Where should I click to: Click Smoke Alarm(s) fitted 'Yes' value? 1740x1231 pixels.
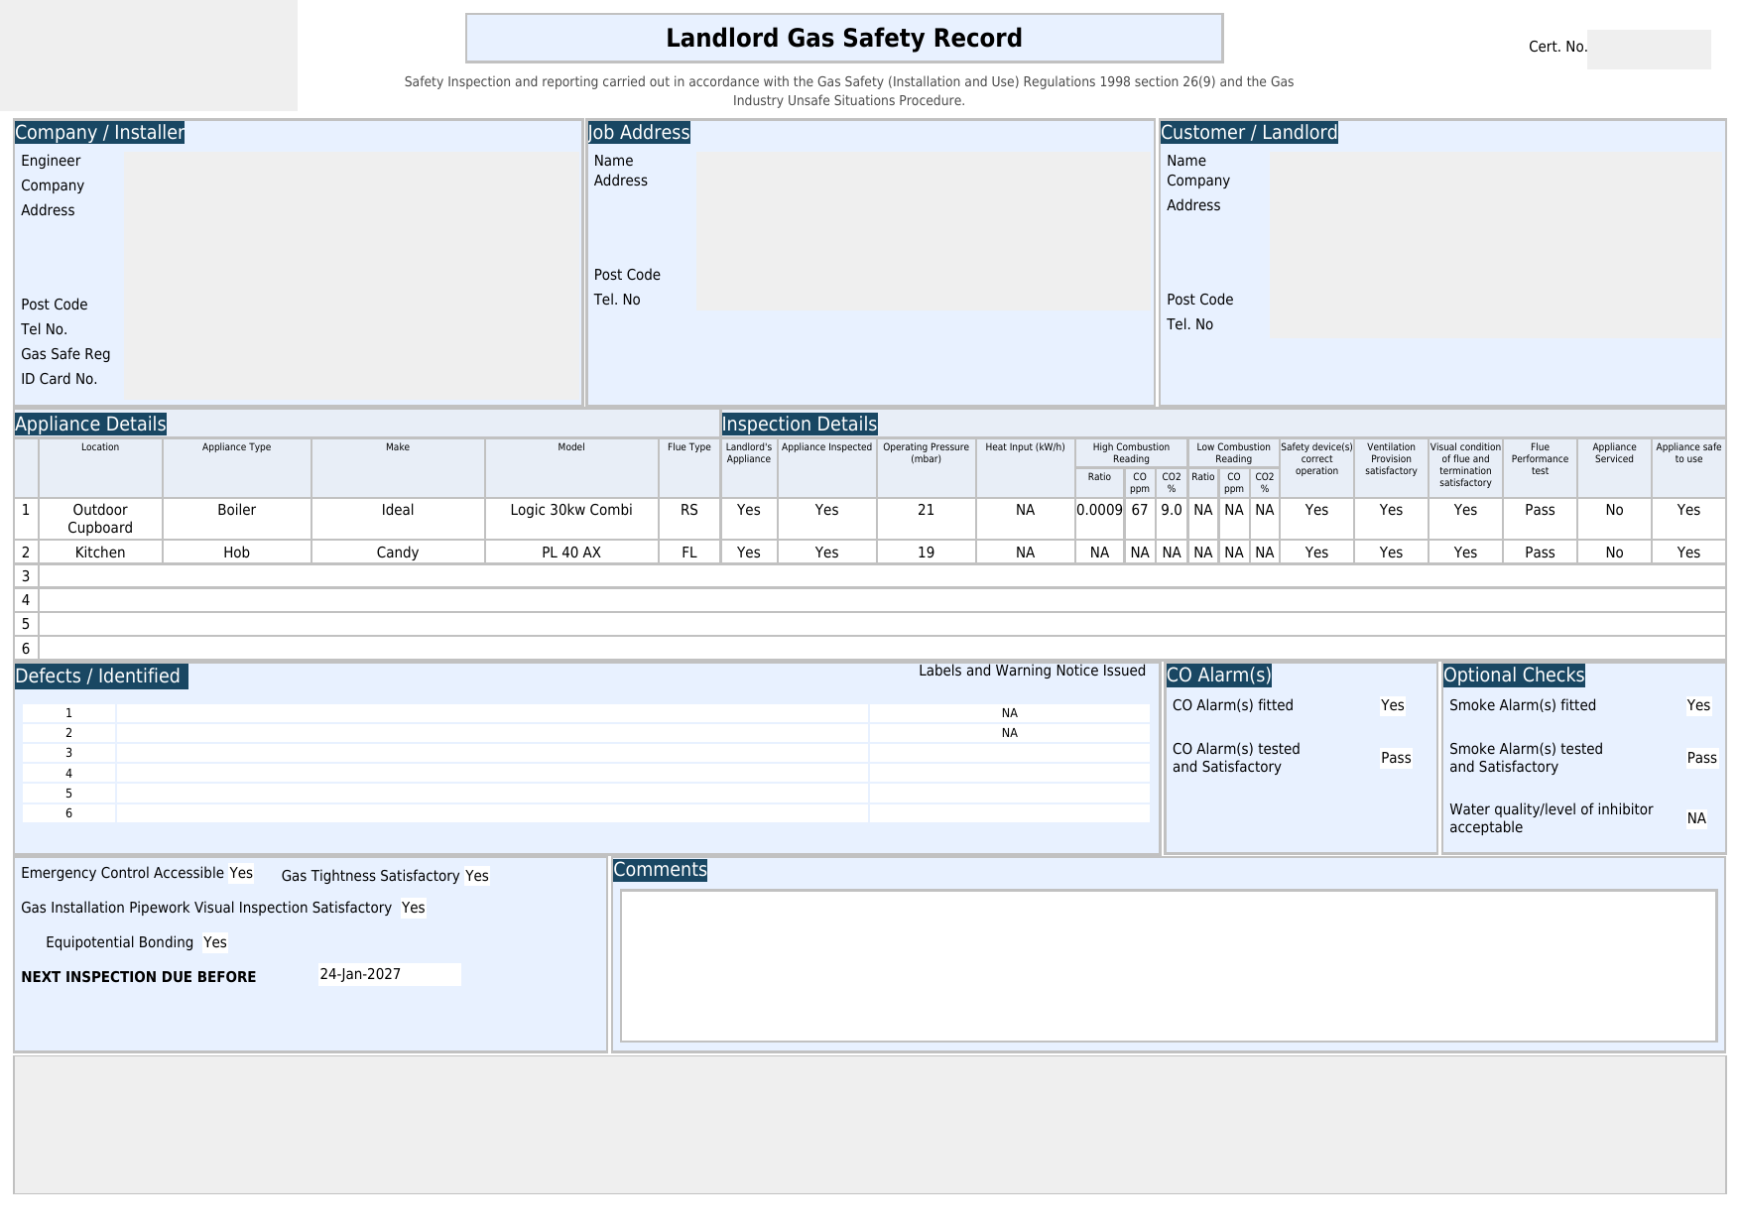point(1698,705)
